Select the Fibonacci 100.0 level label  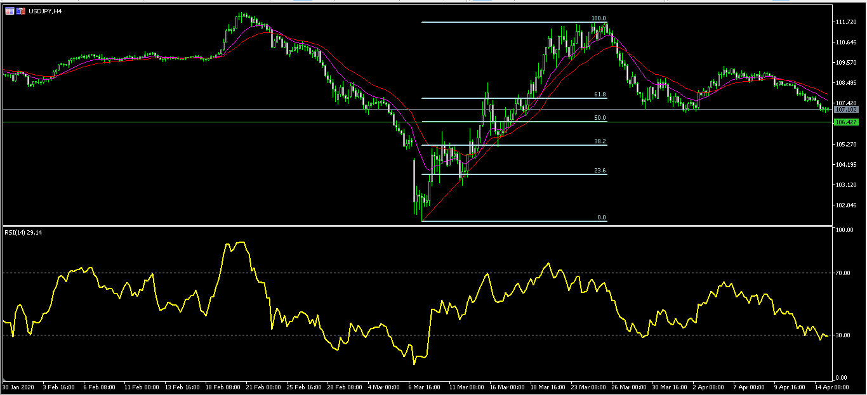pos(599,19)
